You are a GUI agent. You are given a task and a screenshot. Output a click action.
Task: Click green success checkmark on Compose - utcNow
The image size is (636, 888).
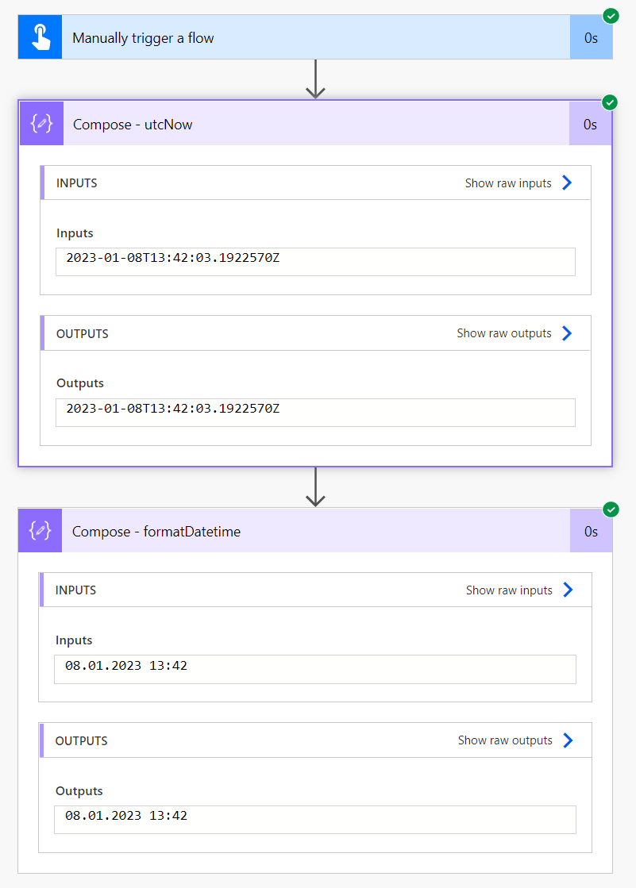click(x=610, y=102)
